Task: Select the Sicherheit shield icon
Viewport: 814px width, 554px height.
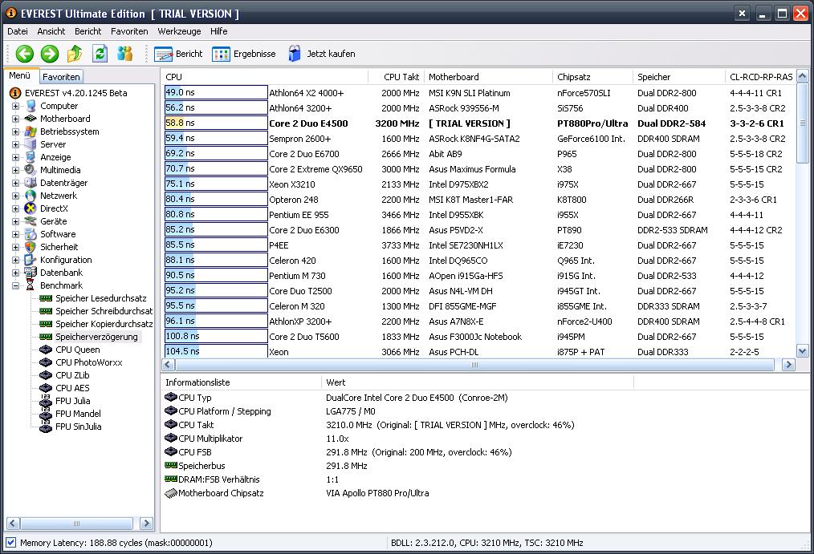Action: [x=31, y=247]
